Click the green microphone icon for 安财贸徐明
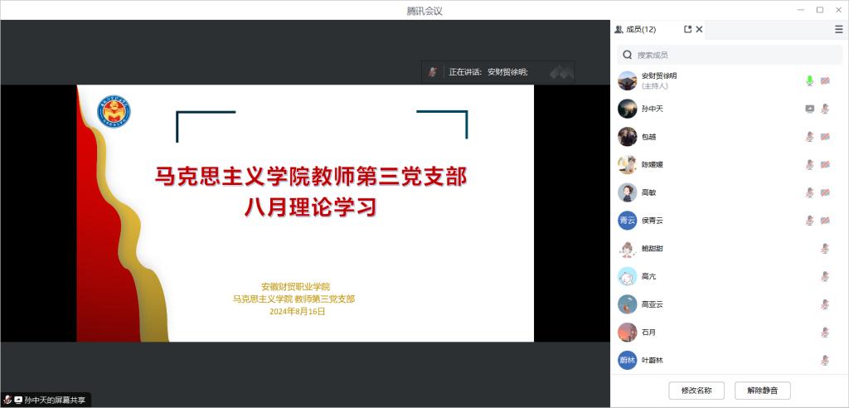 809,80
